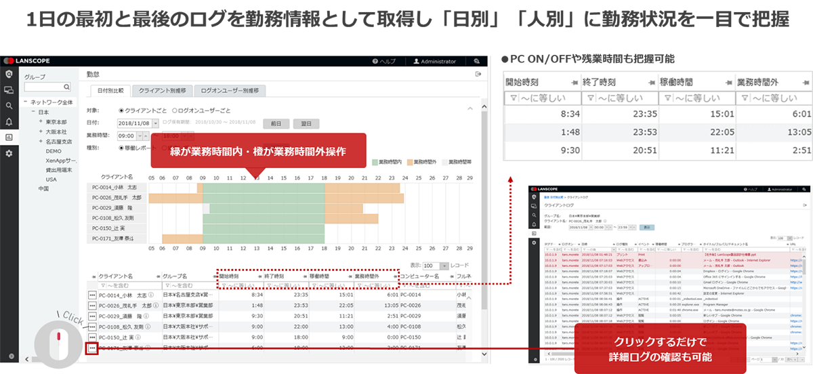Collapse the 日本 tree node
This screenshot has height=374, width=813.
pos(33,112)
